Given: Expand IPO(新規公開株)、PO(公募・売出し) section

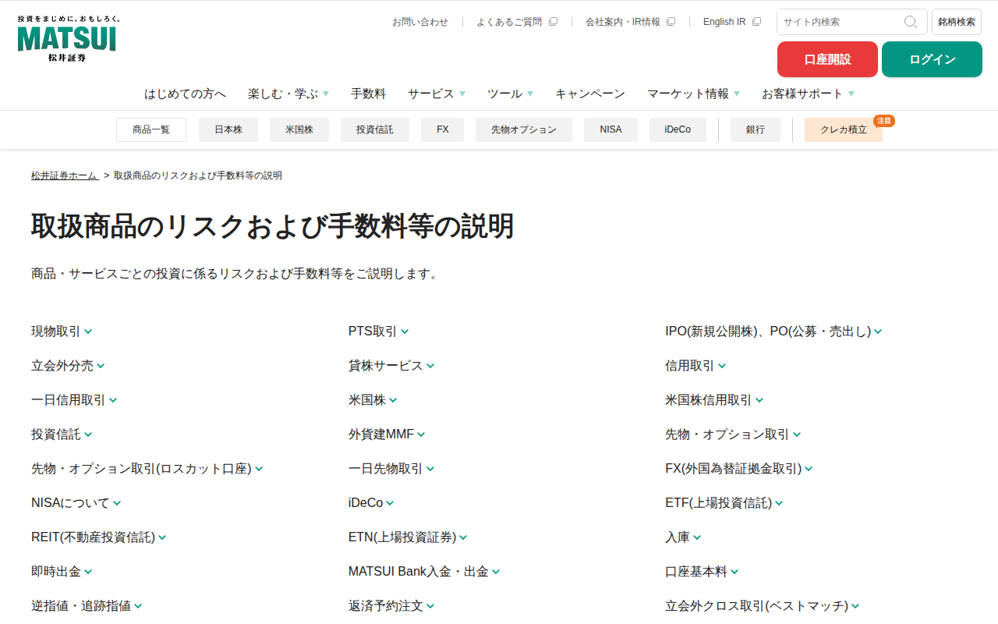Looking at the screenshot, I should click(x=773, y=331).
